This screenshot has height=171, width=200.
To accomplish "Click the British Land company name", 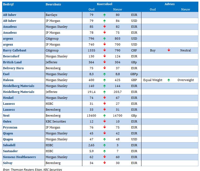I will coord(12,62).
